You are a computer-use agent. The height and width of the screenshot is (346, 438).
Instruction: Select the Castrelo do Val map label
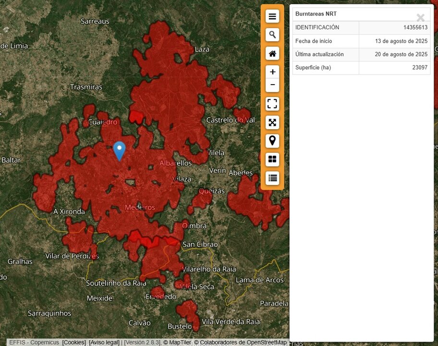point(231,120)
